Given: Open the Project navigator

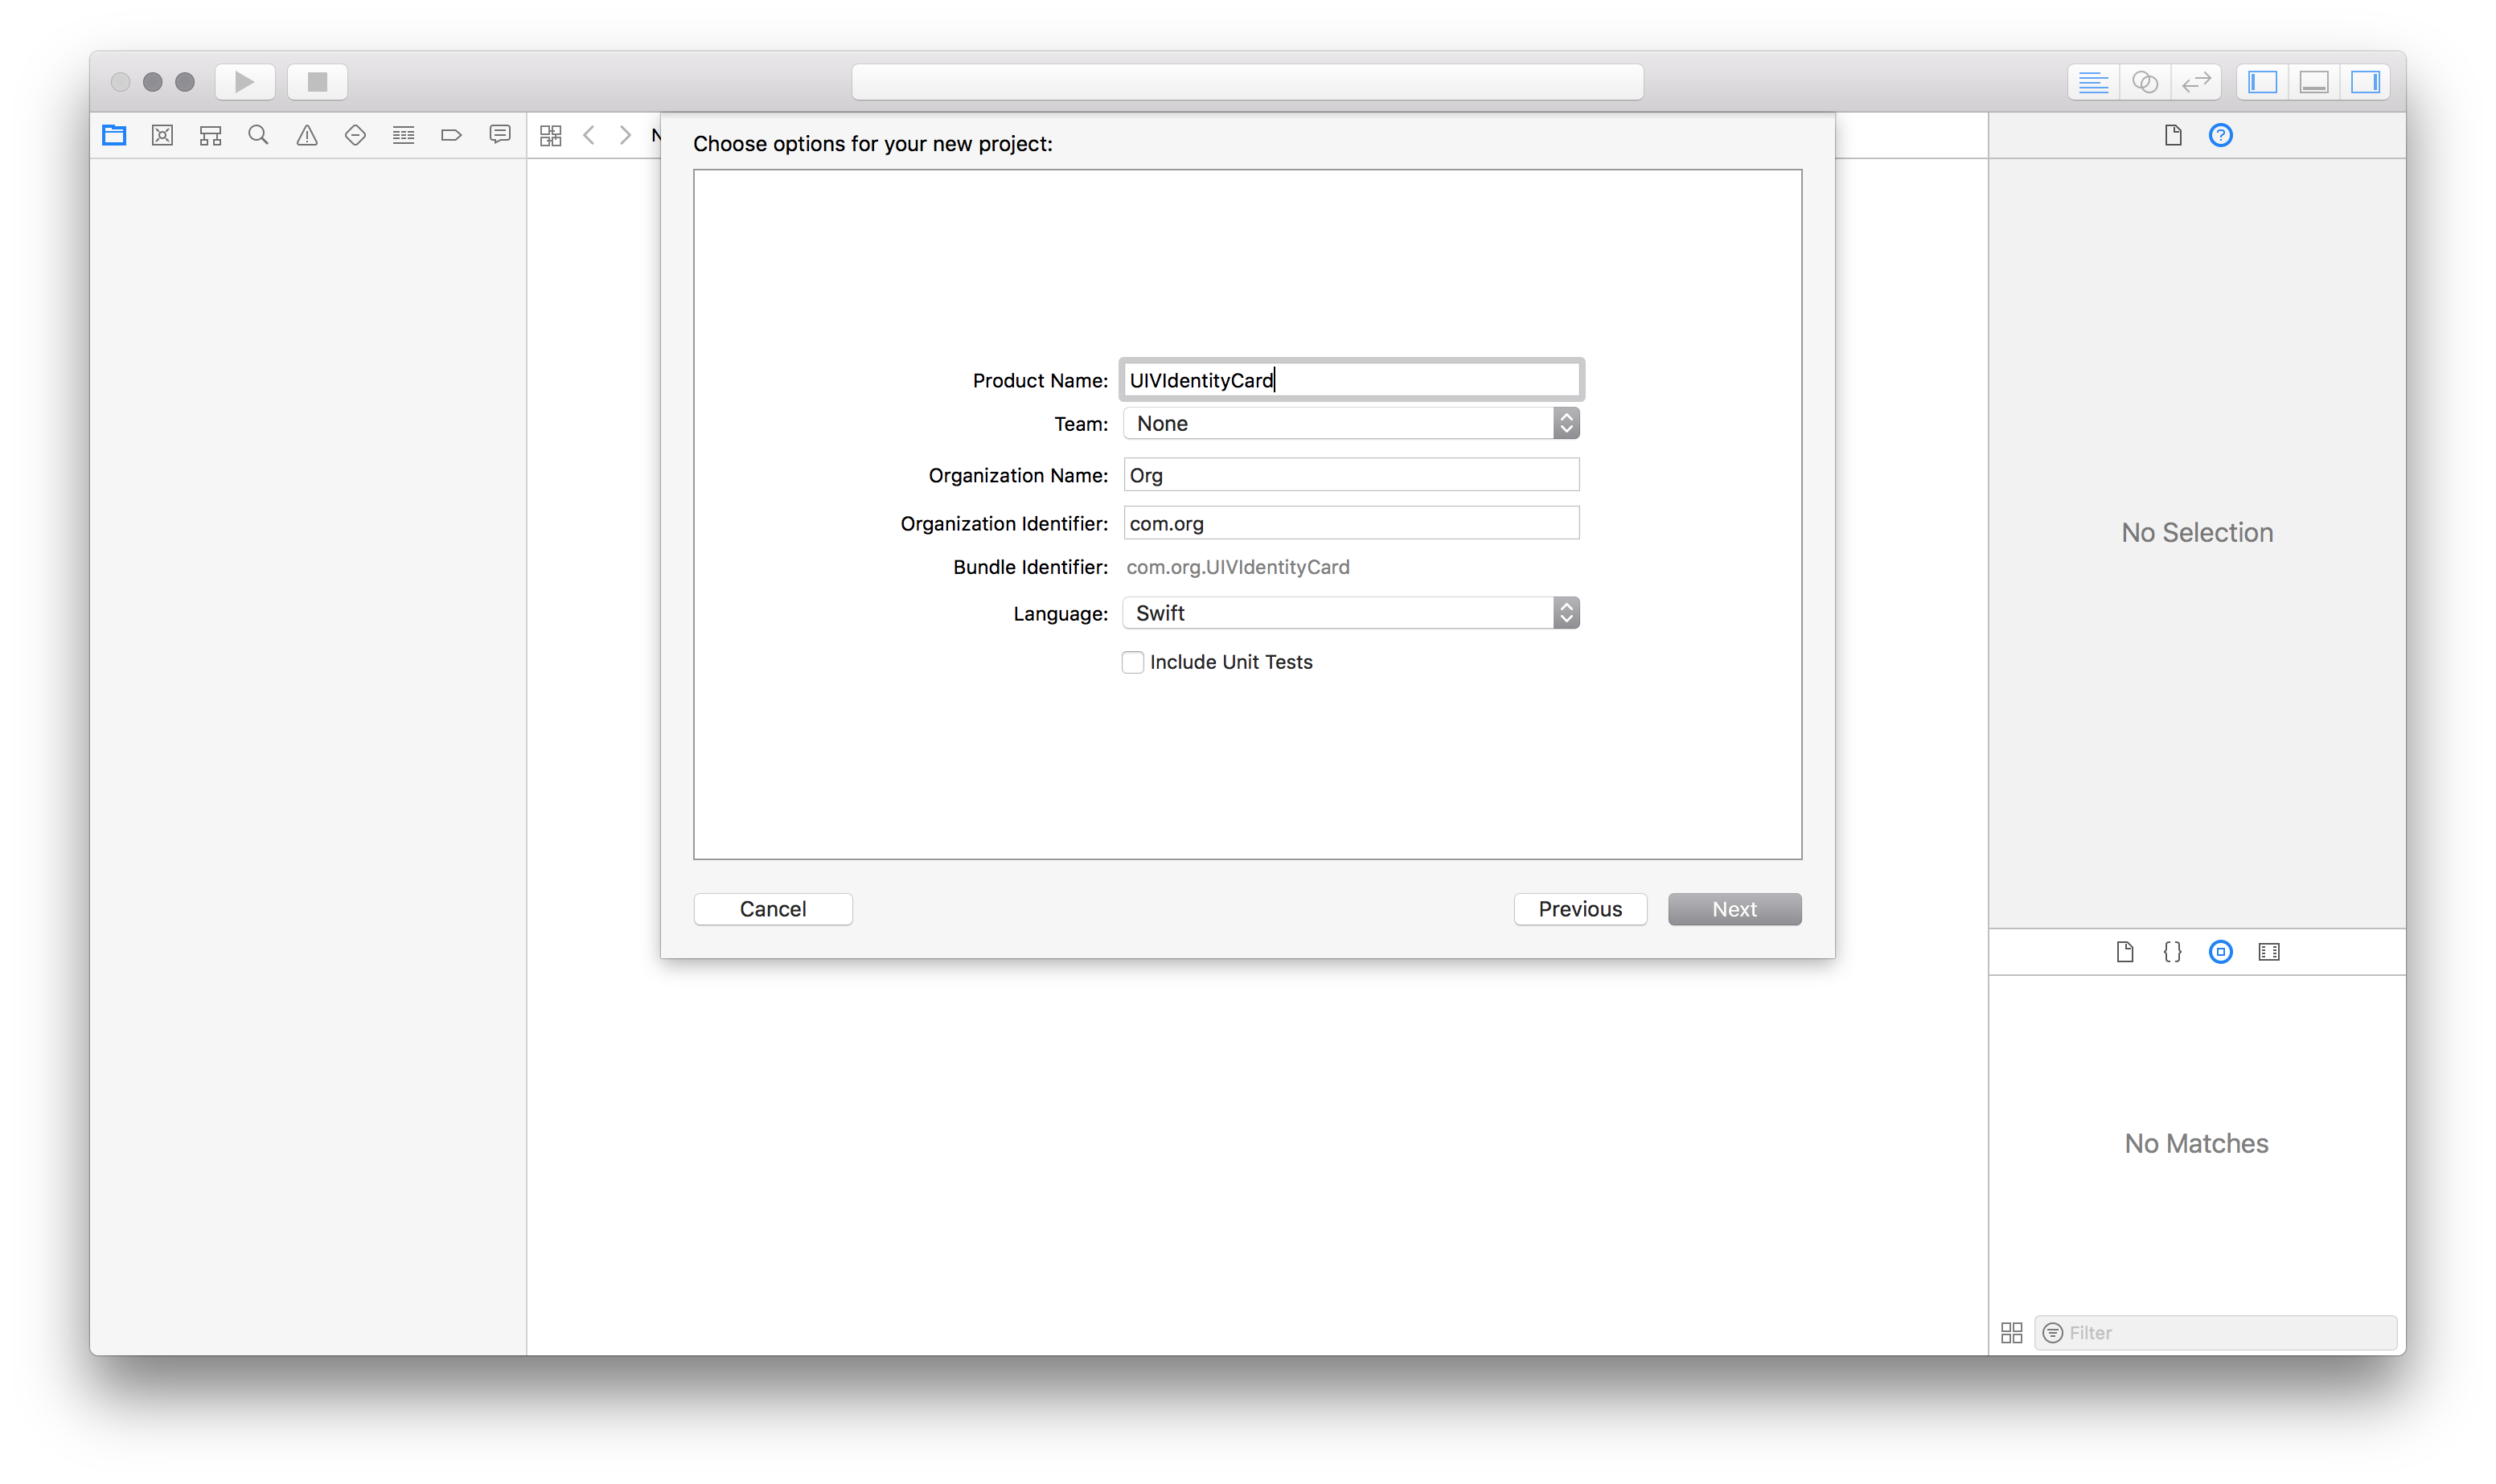Looking at the screenshot, I should pyautogui.click(x=113, y=134).
